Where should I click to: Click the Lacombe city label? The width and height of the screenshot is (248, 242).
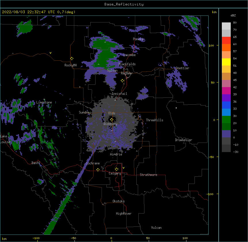[129, 55]
